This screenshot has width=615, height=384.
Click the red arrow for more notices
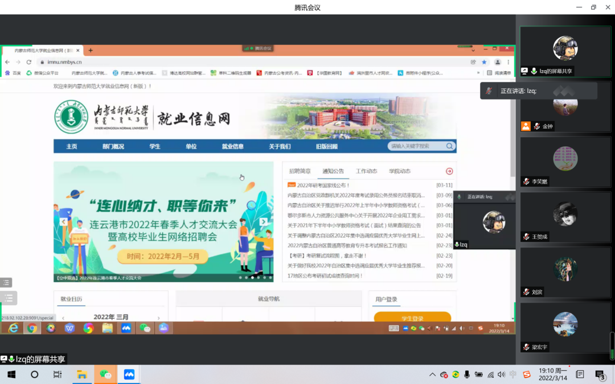tap(449, 171)
